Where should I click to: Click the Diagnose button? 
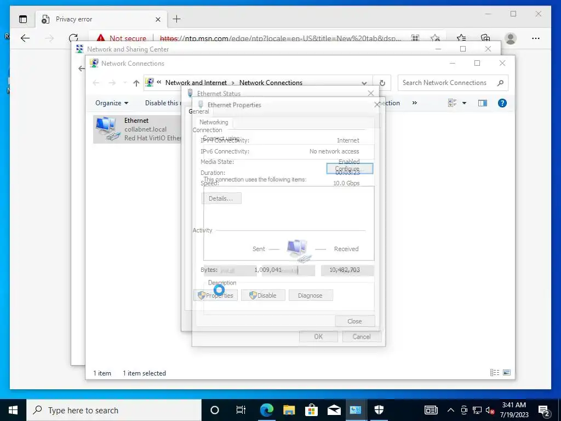coord(311,295)
